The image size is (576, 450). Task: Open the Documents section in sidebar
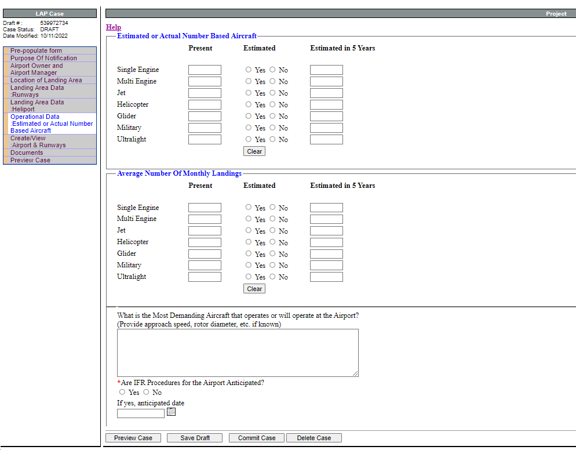[x=27, y=153]
